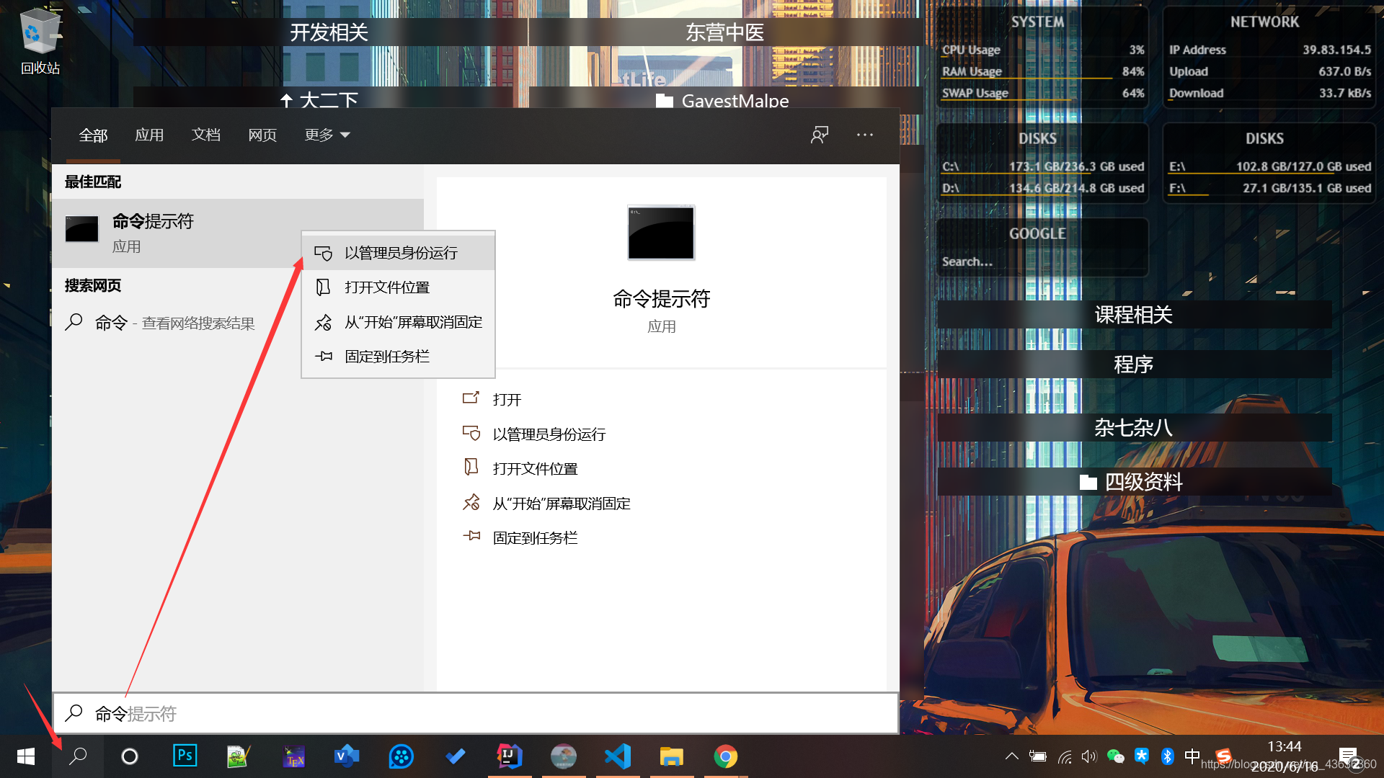Viewport: 1384px width, 778px height.
Task: Expand the 更多 dropdown in search
Action: click(x=327, y=135)
